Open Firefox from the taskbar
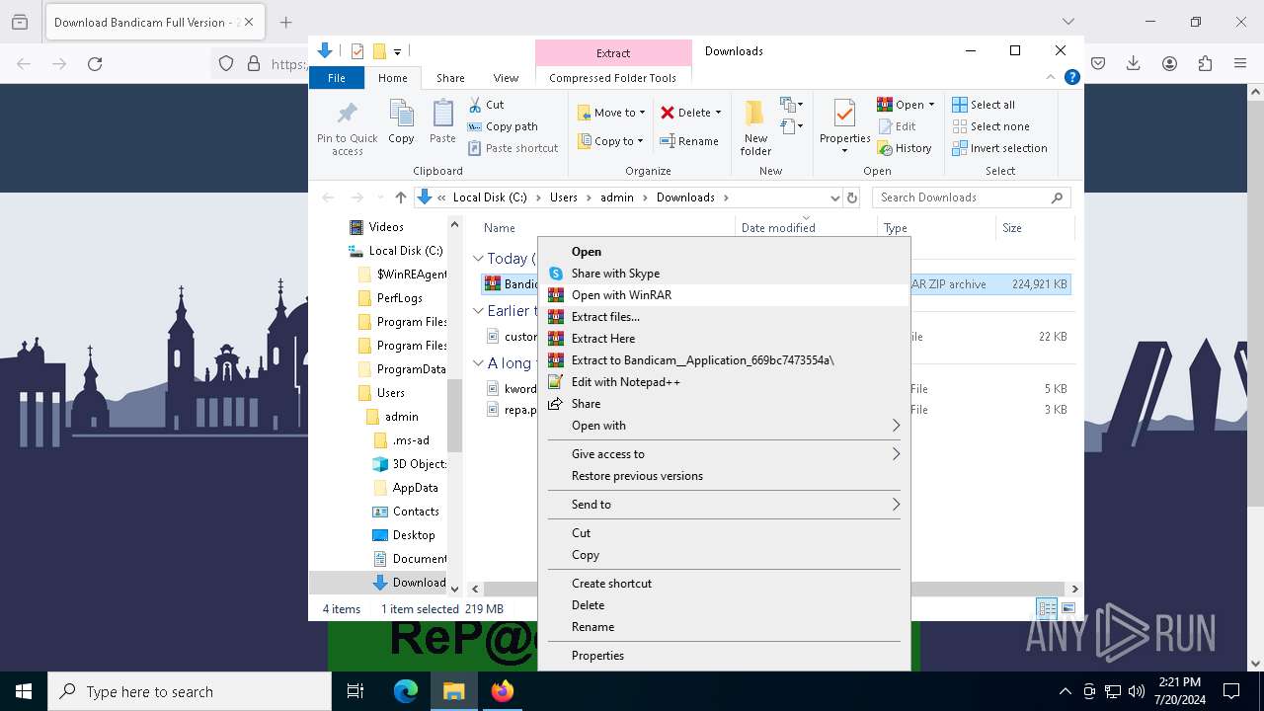Screen dimensions: 1264x711 click(x=503, y=692)
